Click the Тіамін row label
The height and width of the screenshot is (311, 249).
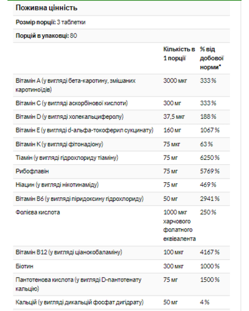(67, 158)
